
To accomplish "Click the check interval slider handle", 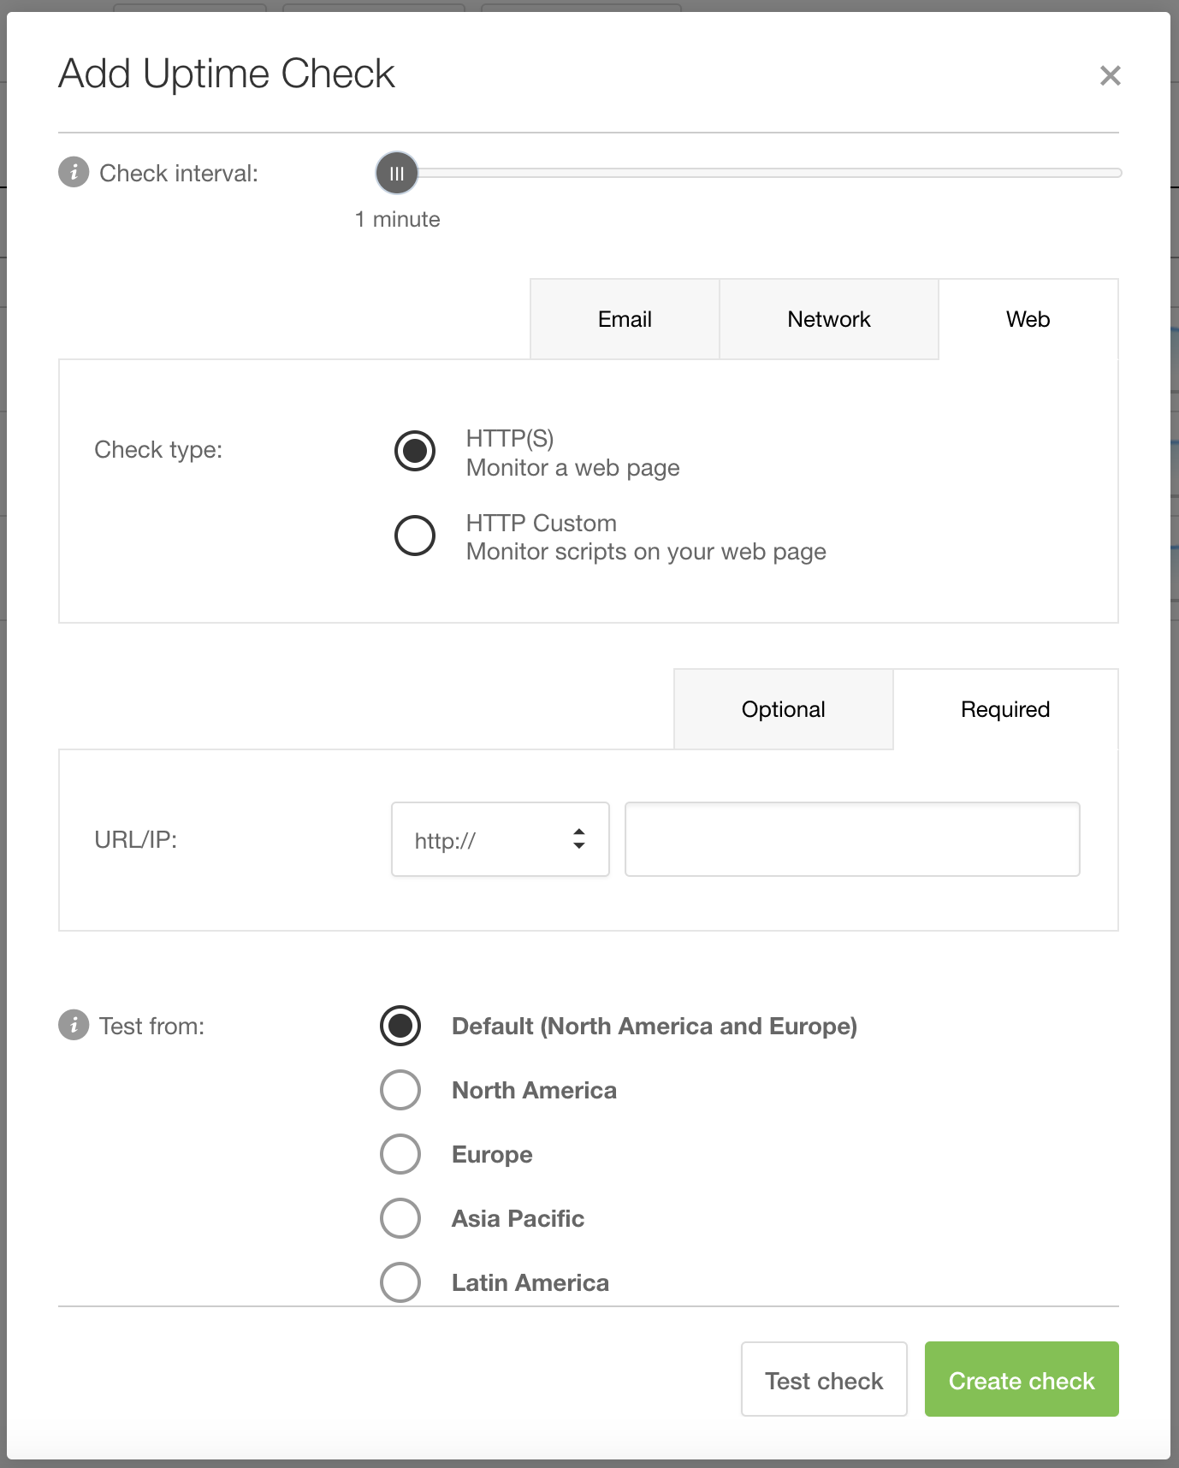I will coord(397,174).
